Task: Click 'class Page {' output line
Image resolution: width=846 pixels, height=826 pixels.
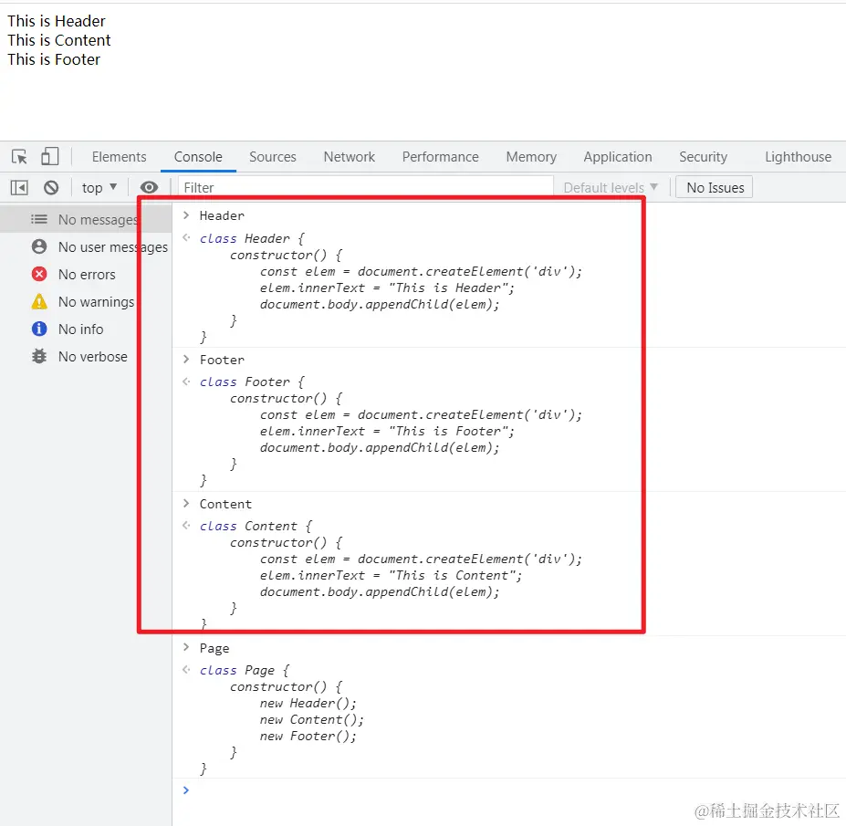Action: coord(245,670)
